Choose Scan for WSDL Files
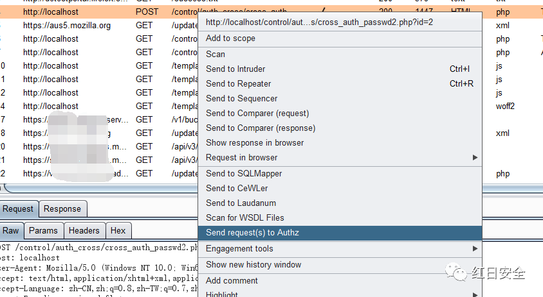The width and height of the screenshot is (543, 297). (x=244, y=217)
